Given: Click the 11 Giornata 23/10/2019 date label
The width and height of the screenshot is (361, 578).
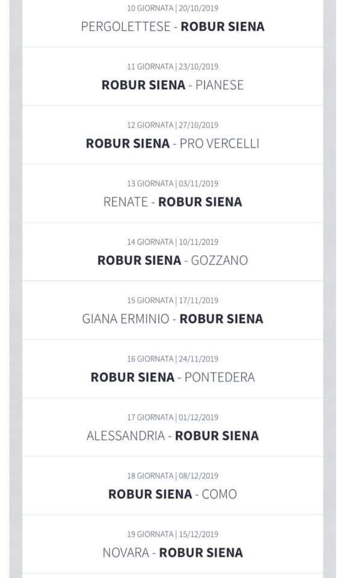Looking at the screenshot, I should tap(173, 67).
